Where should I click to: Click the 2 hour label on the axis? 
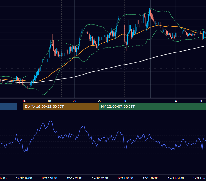[151, 101]
